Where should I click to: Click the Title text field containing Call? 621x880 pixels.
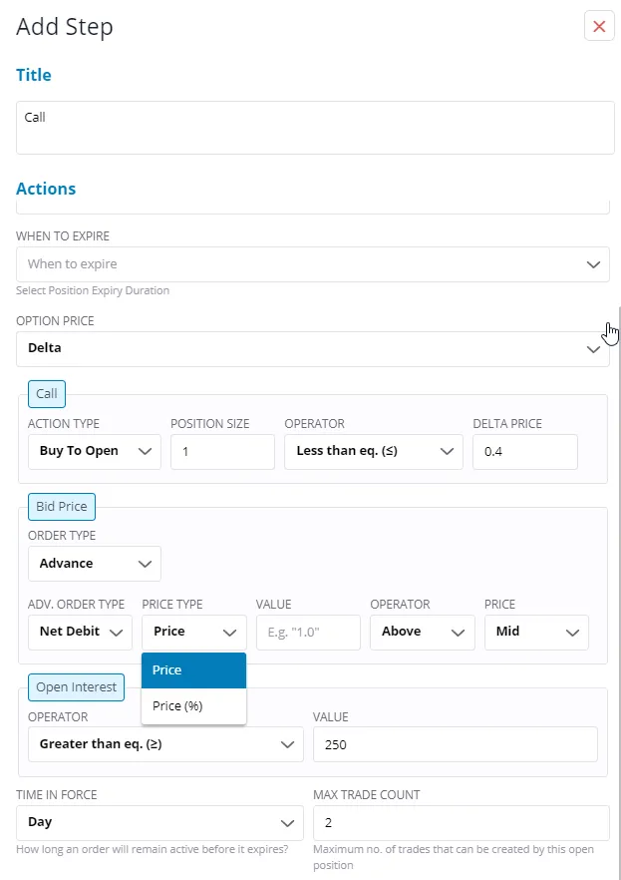point(315,128)
